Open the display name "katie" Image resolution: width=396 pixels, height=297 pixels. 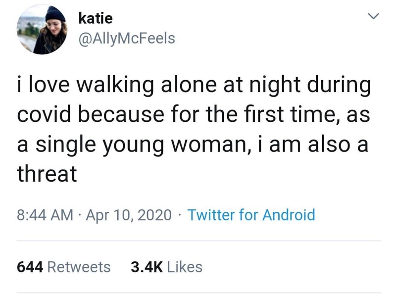(96, 19)
